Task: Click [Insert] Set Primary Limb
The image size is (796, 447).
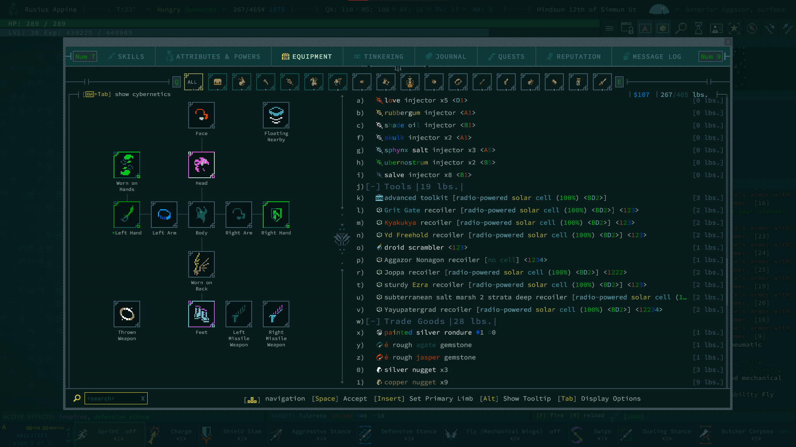Action: [423, 399]
